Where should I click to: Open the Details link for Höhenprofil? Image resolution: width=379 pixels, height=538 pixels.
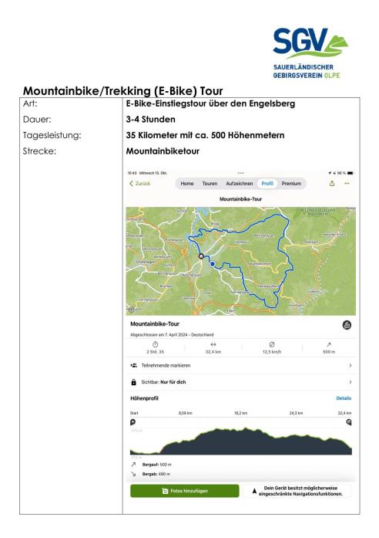click(344, 398)
